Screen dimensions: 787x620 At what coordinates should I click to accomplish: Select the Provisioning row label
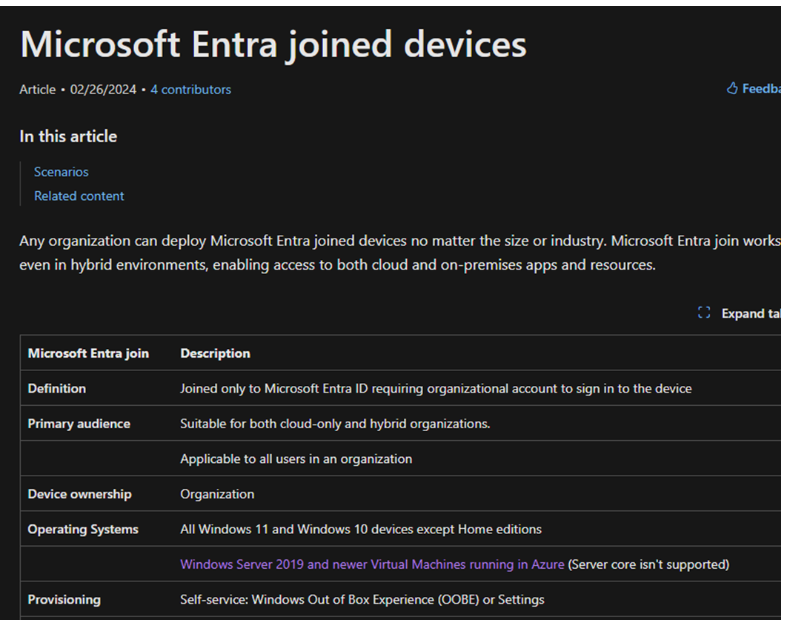click(x=64, y=599)
